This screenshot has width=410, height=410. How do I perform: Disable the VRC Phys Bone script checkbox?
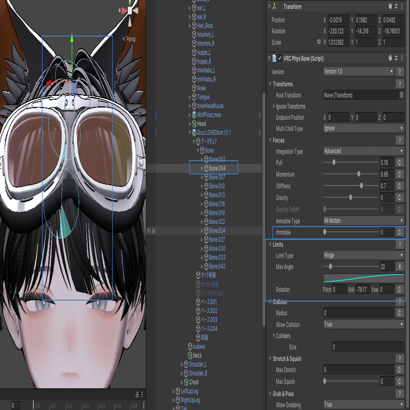pos(280,58)
